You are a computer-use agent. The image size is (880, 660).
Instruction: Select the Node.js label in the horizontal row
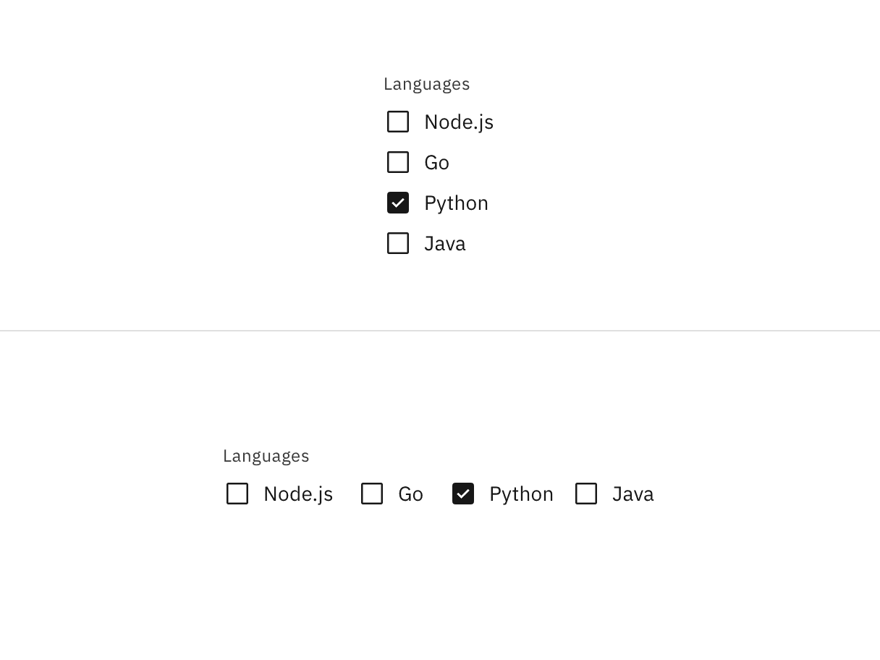click(x=298, y=494)
